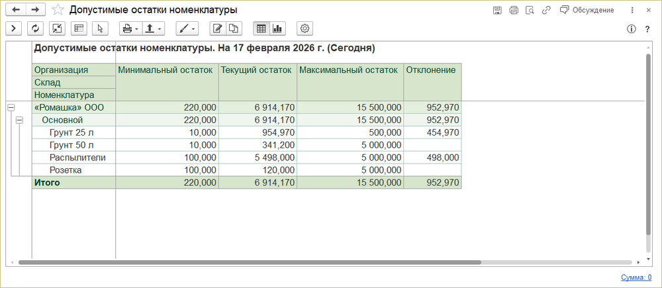The height and width of the screenshot is (288, 662).
Task: Select the Грунт 50 л row
Action: 74,145
